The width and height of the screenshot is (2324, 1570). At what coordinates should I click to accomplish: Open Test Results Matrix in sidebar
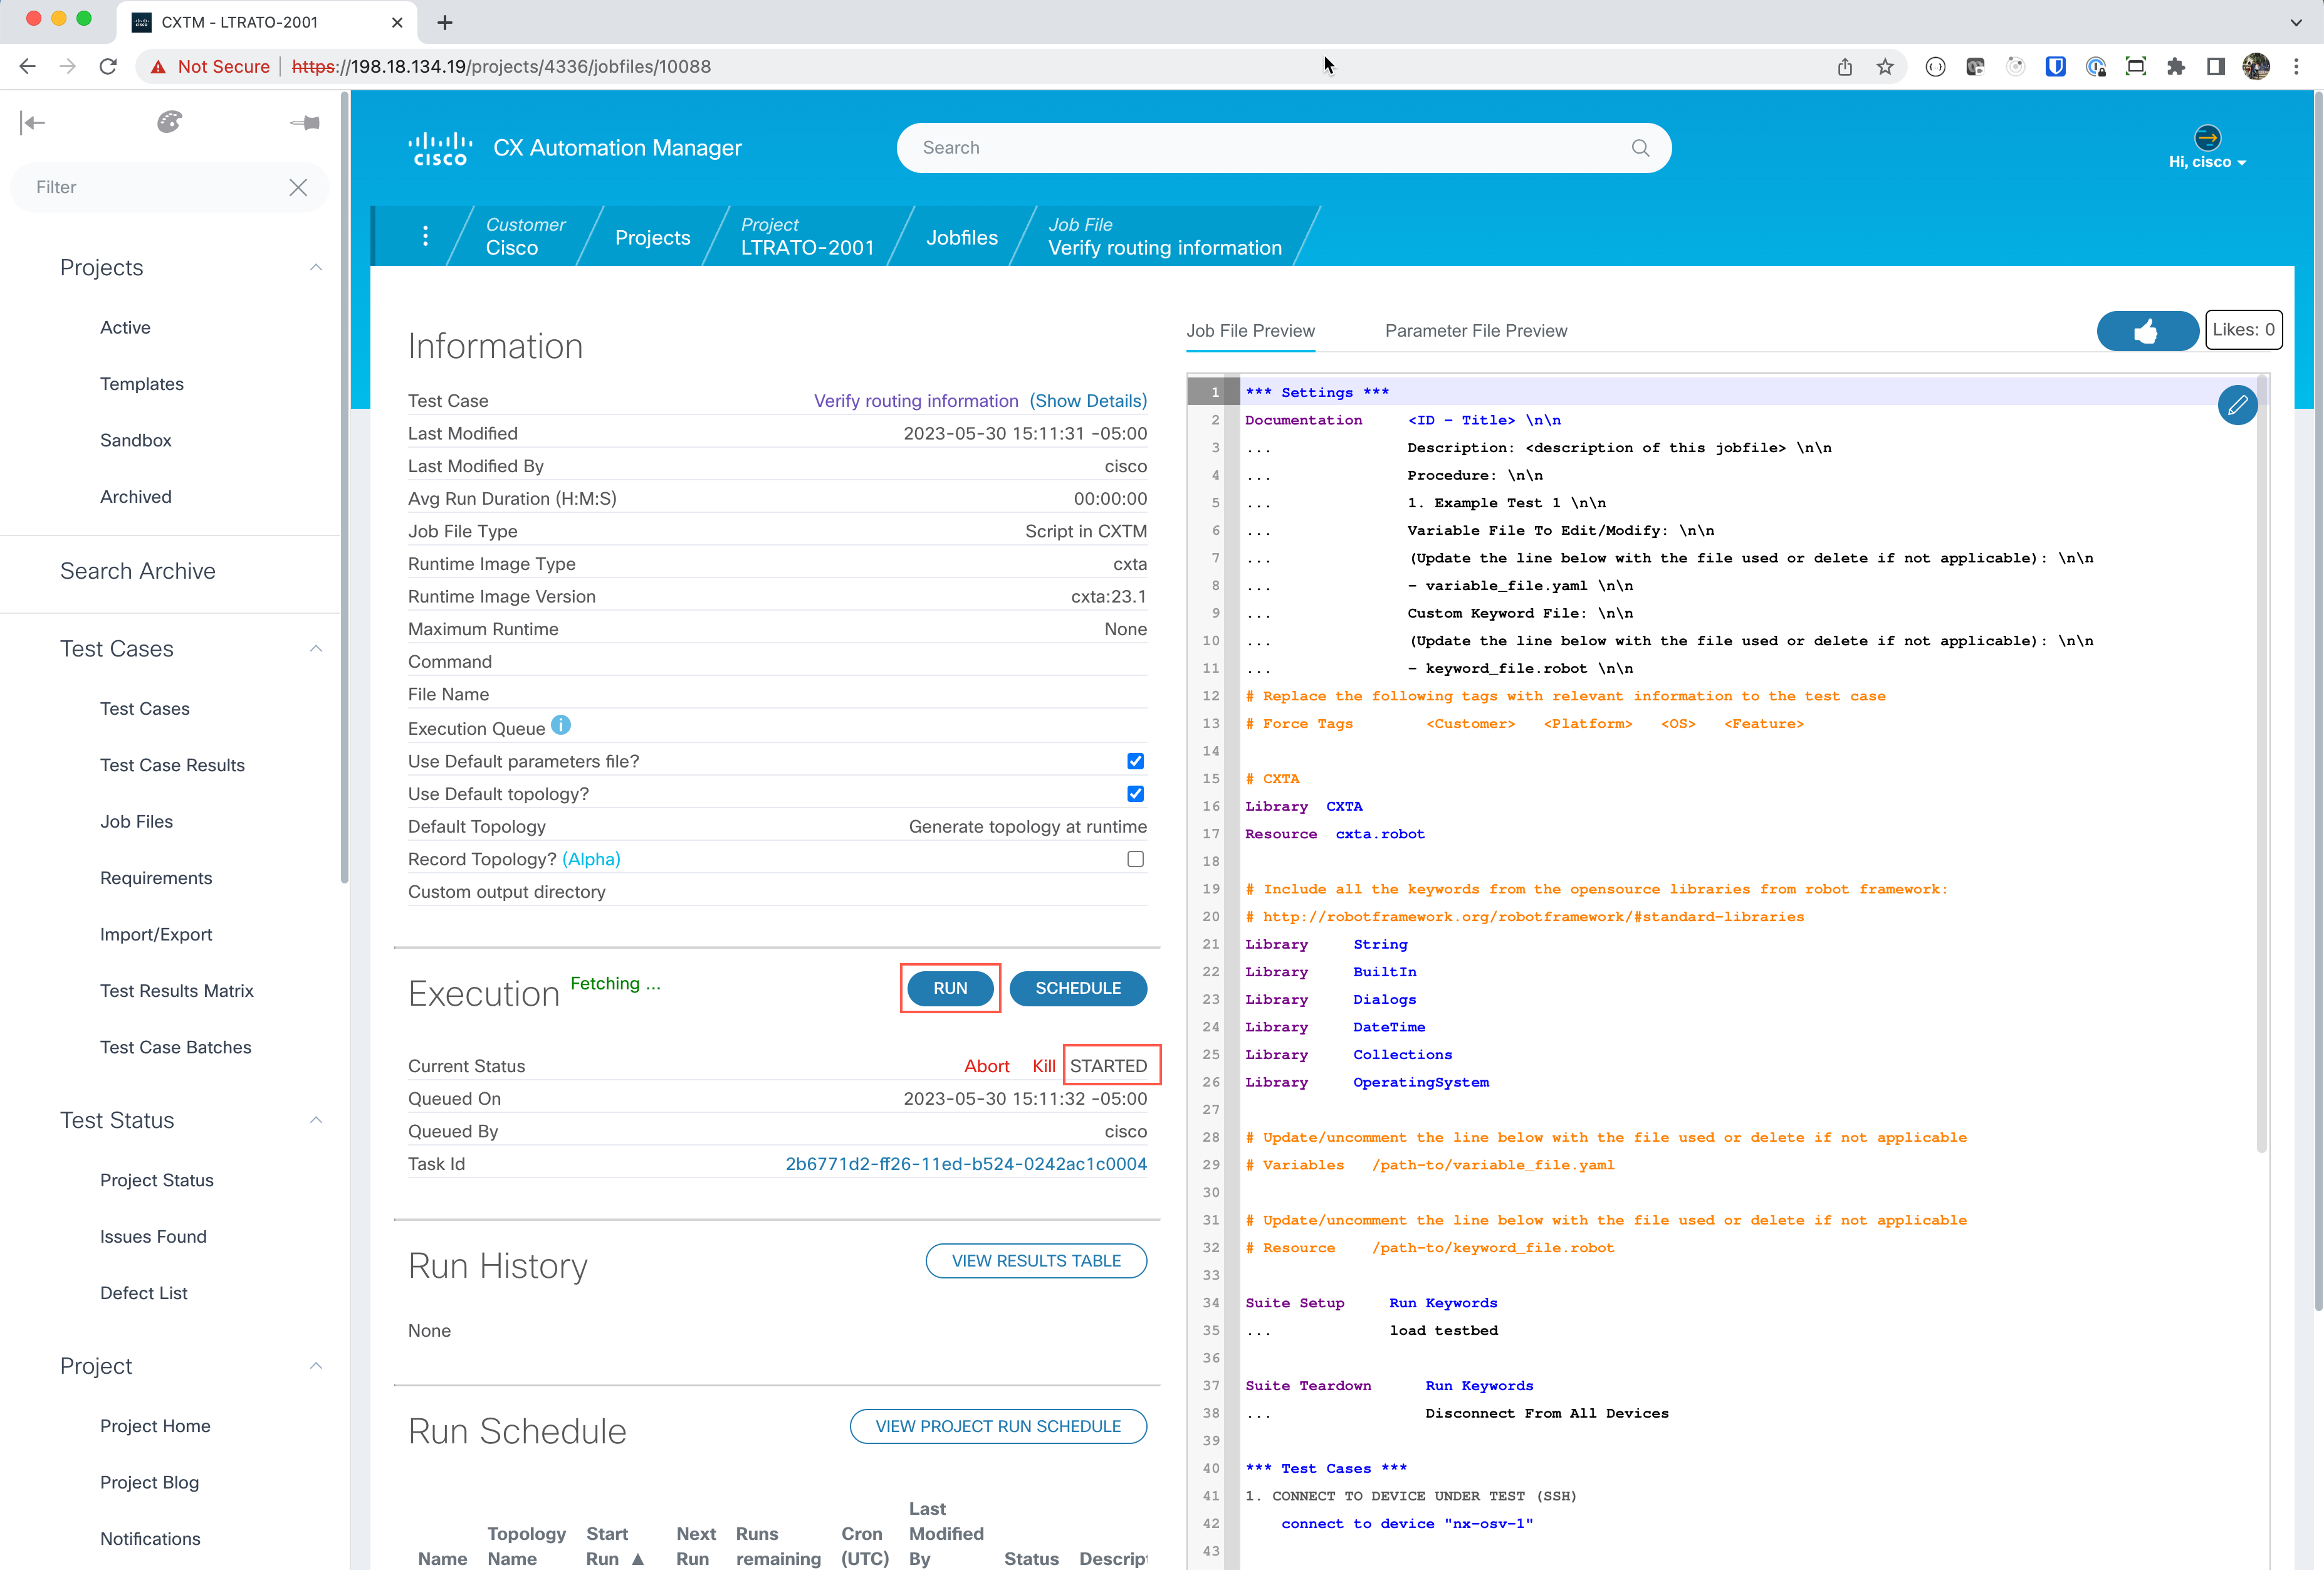176,991
